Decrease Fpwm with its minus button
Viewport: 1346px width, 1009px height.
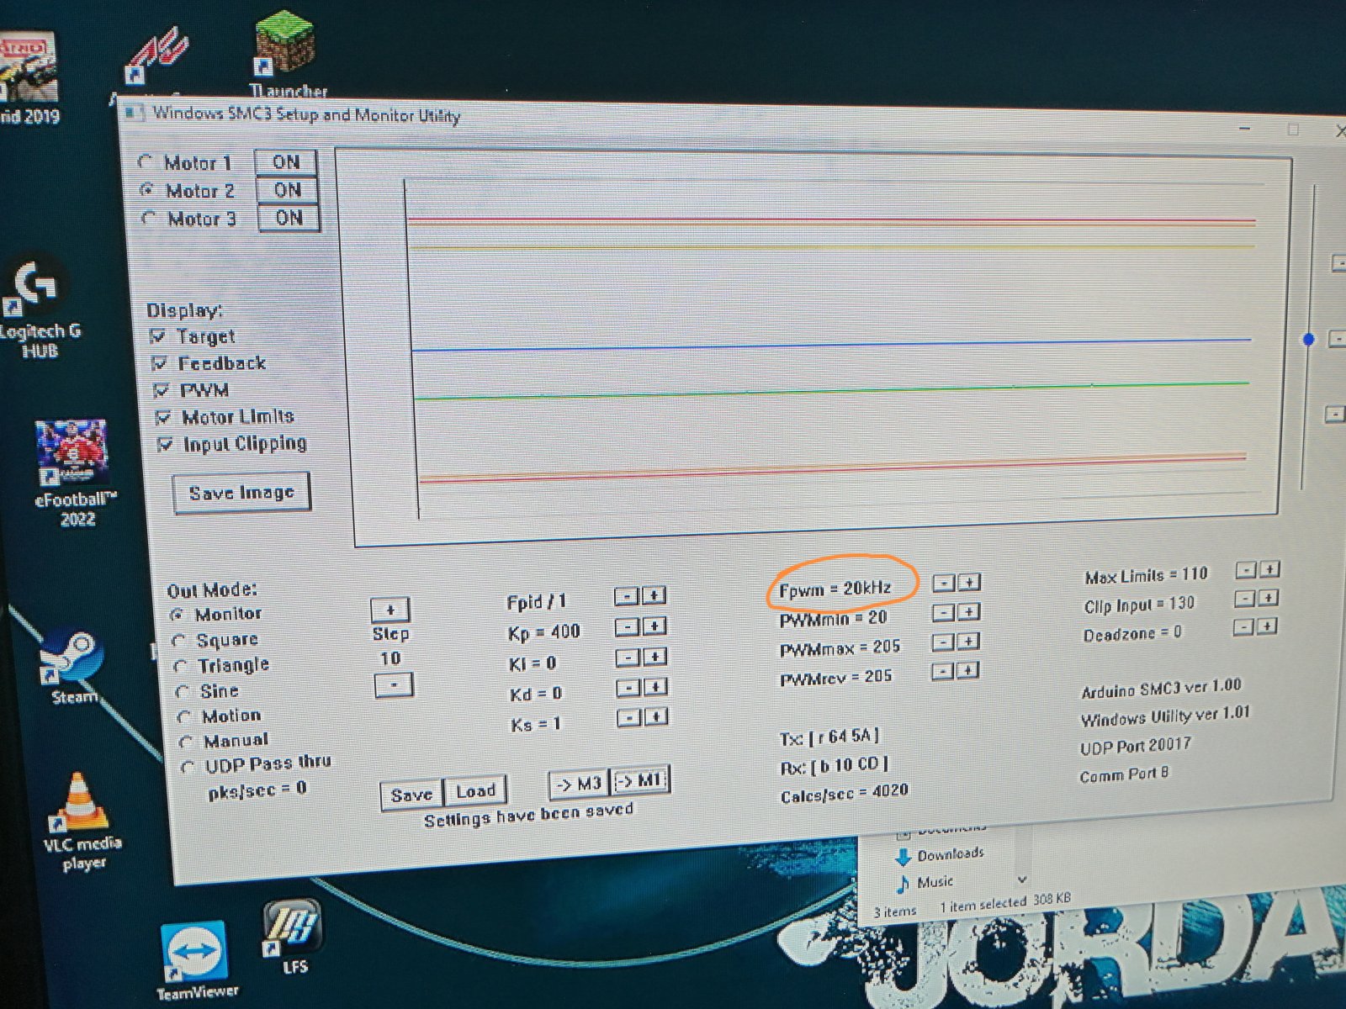(944, 583)
